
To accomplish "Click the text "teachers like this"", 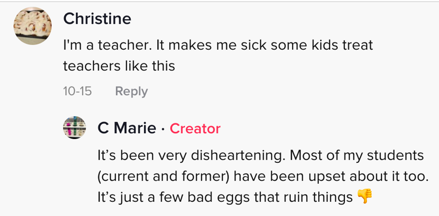I will click(x=119, y=66).
